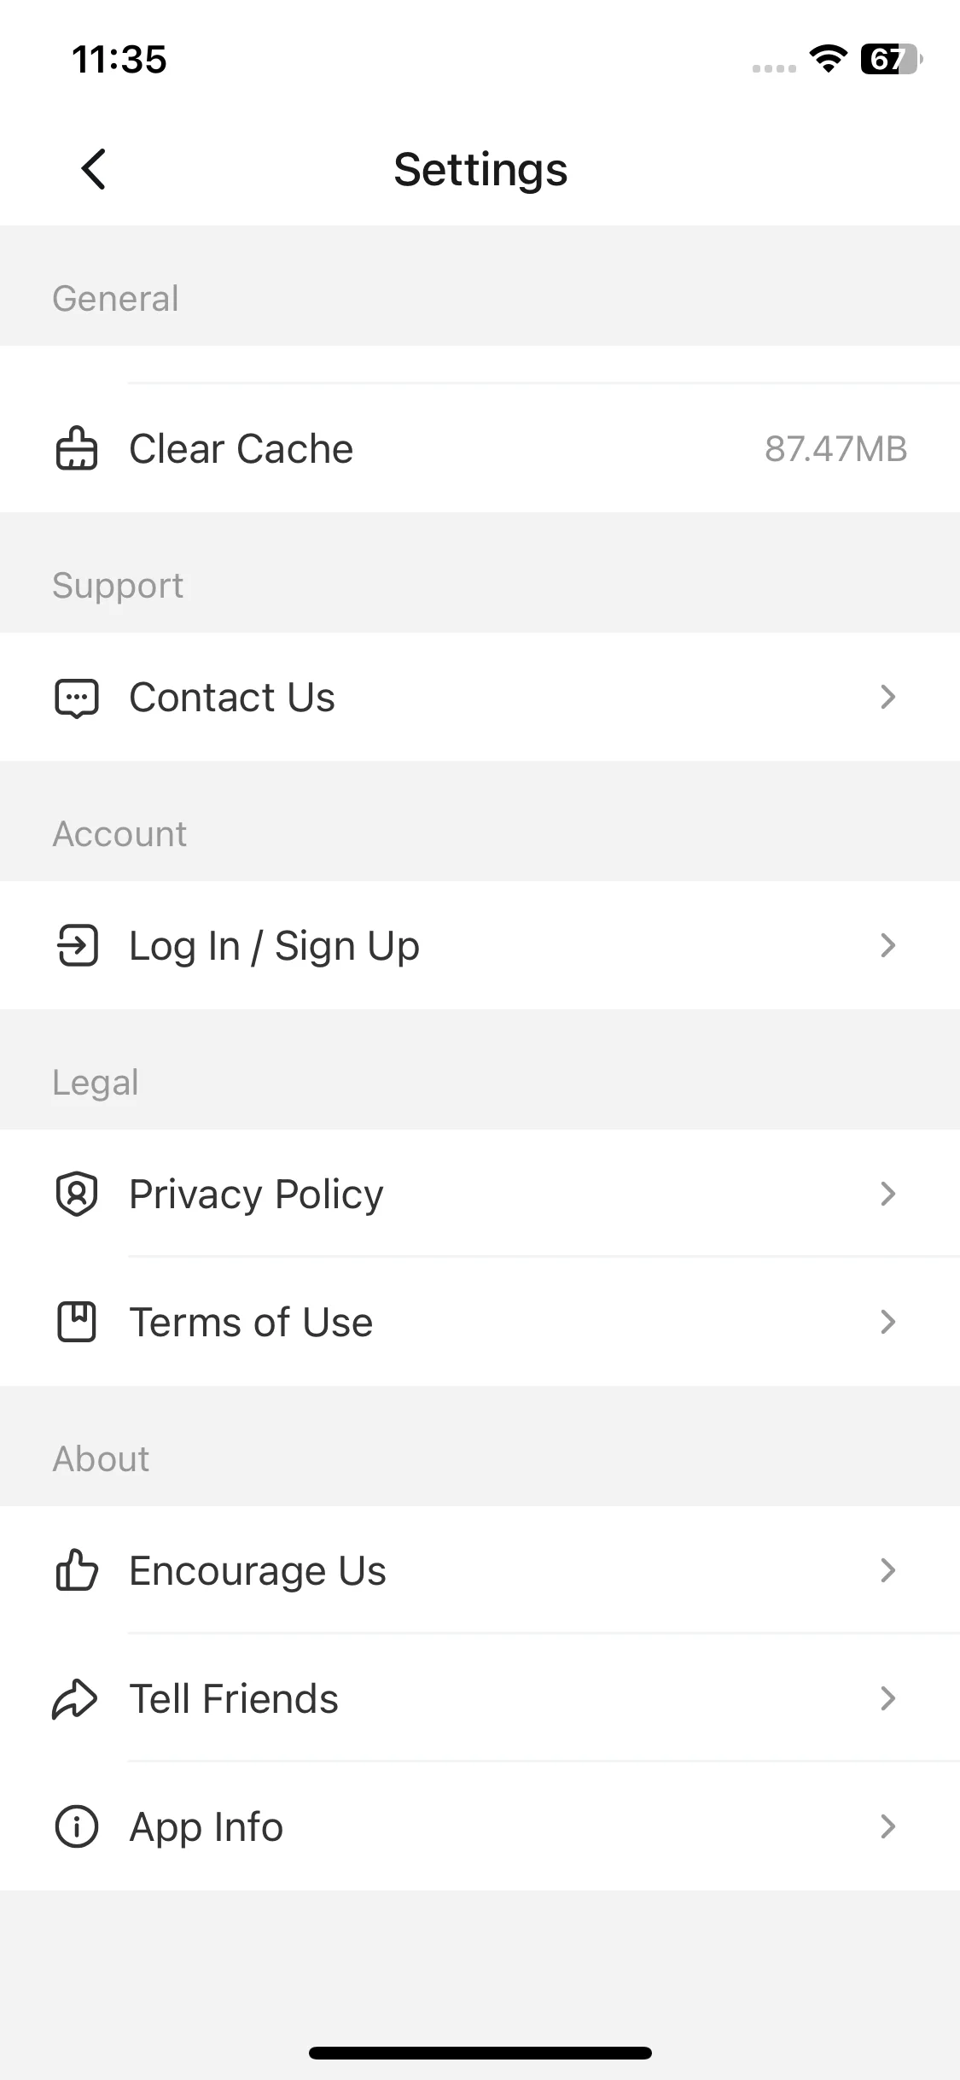Image resolution: width=960 pixels, height=2080 pixels.
Task: Select the Clear Cache menu row
Action: [x=480, y=448]
